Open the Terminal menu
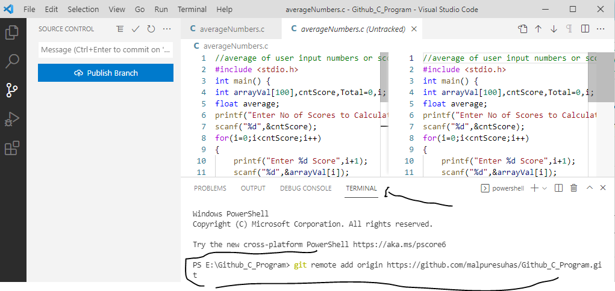 tap(193, 9)
